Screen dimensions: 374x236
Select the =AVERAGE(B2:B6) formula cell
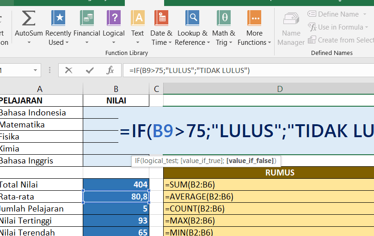tap(269, 197)
